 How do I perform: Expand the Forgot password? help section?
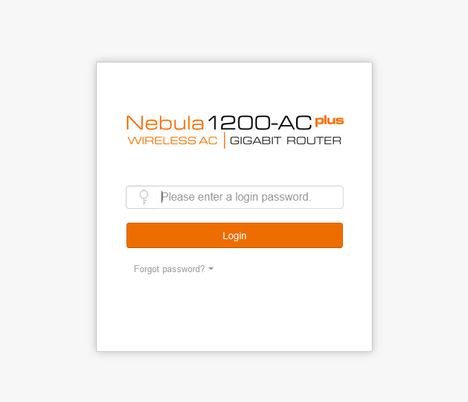click(174, 269)
